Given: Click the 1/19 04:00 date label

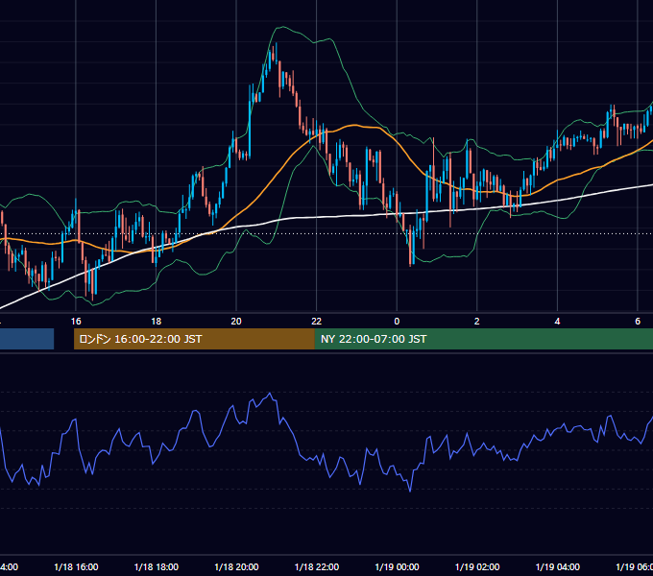Looking at the screenshot, I should click(558, 567).
